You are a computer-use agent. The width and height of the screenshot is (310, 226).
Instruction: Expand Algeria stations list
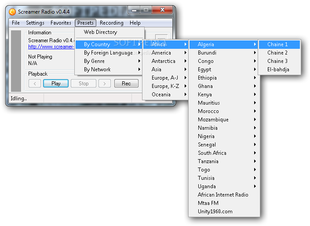224,44
